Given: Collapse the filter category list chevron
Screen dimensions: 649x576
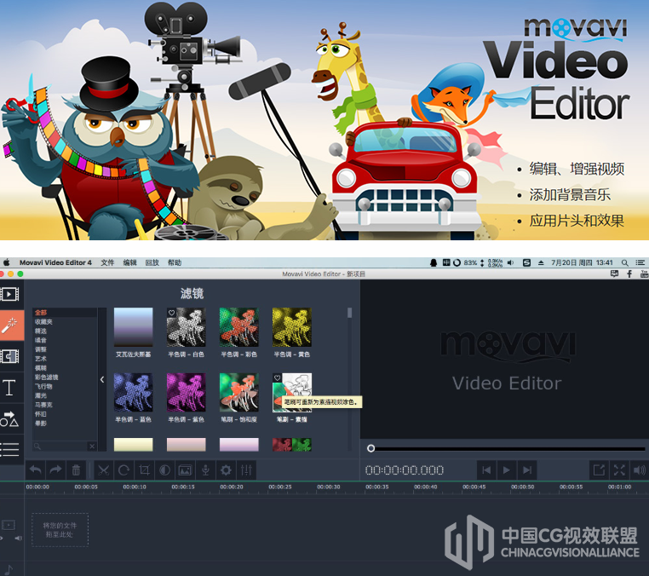Looking at the screenshot, I should point(102,379).
